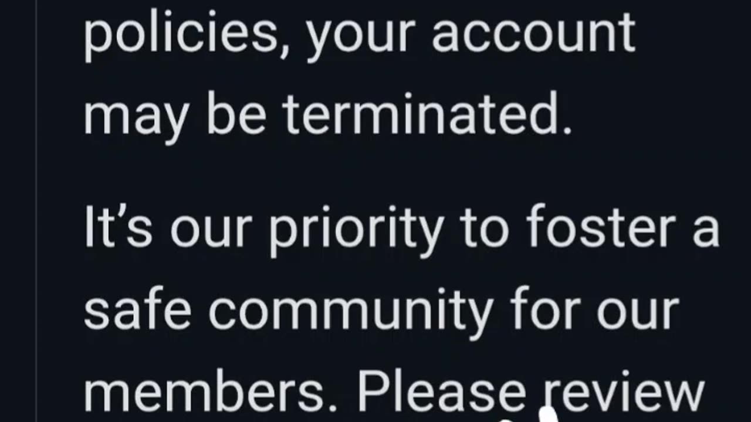Click the letter "a" after "foster"
The image size is (751, 422).
[x=705, y=230]
